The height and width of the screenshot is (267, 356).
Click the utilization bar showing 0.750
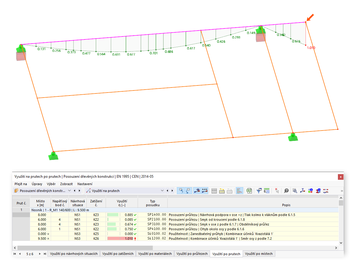[x=112, y=229]
